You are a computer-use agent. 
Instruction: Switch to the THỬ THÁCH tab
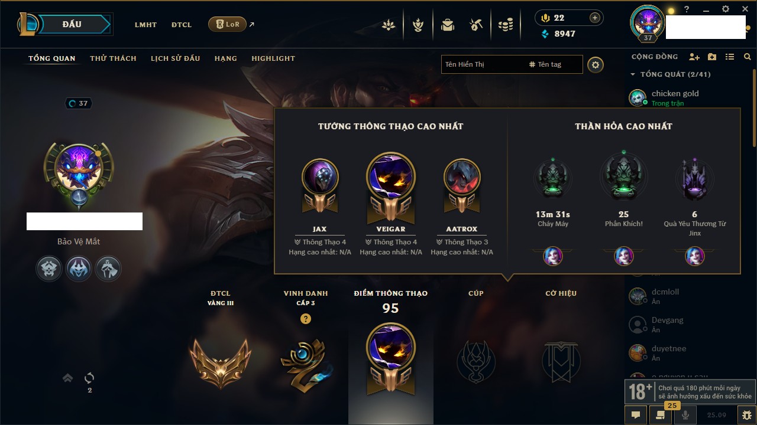(113, 58)
